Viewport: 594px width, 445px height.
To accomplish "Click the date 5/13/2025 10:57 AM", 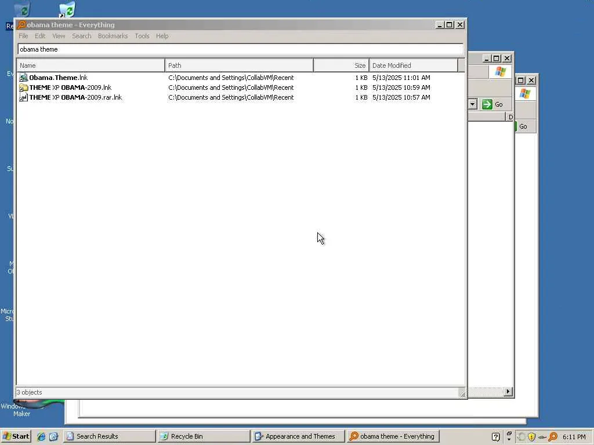I will (401, 97).
